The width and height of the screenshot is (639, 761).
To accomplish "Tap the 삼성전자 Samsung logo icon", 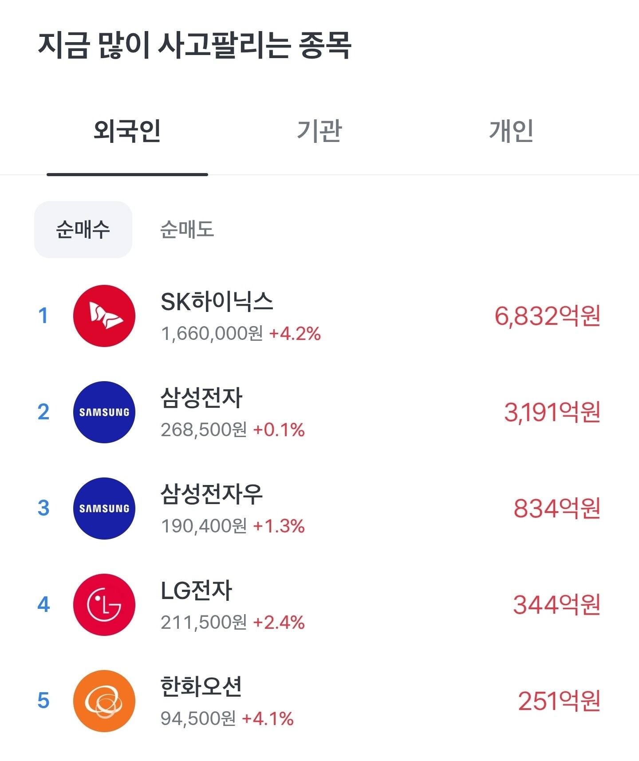I will (104, 412).
